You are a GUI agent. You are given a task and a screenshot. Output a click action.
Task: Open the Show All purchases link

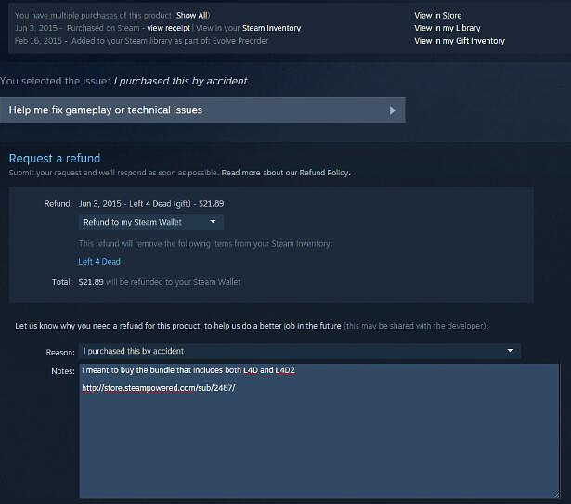192,15
